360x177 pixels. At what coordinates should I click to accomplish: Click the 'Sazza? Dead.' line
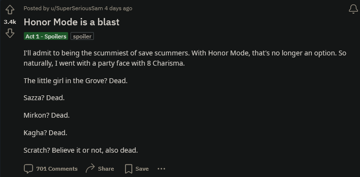[x=44, y=98]
